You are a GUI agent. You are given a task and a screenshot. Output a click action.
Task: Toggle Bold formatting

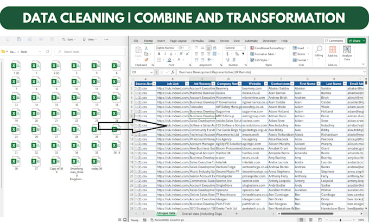159,54
